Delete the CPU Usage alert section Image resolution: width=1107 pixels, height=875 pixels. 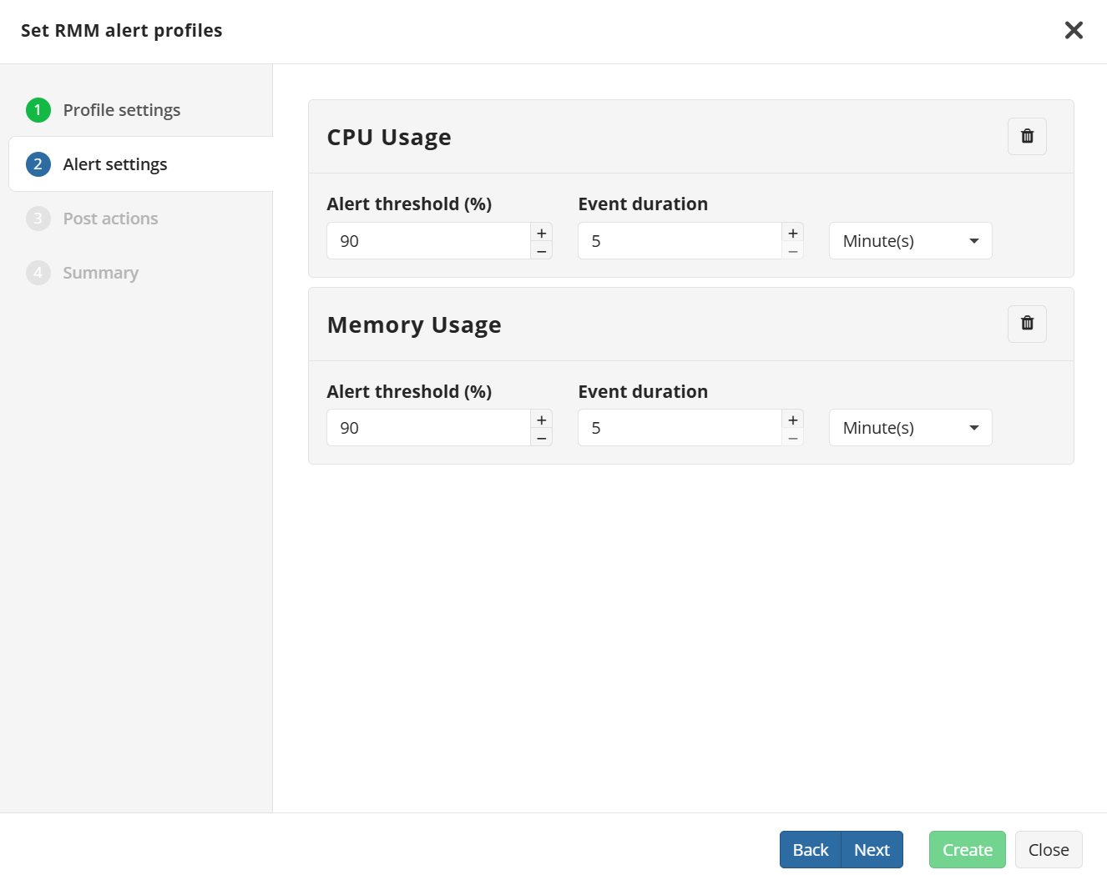tap(1027, 136)
